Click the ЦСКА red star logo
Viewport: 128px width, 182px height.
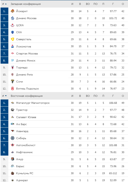click(x=13, y=25)
